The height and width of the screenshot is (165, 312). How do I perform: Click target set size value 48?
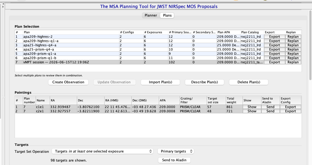click(216, 111)
